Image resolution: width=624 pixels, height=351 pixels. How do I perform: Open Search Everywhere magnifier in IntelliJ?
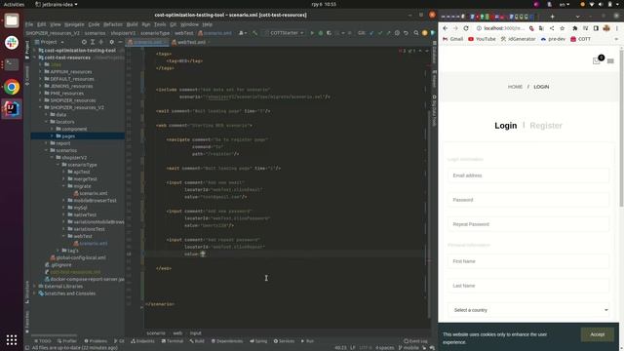(416, 33)
